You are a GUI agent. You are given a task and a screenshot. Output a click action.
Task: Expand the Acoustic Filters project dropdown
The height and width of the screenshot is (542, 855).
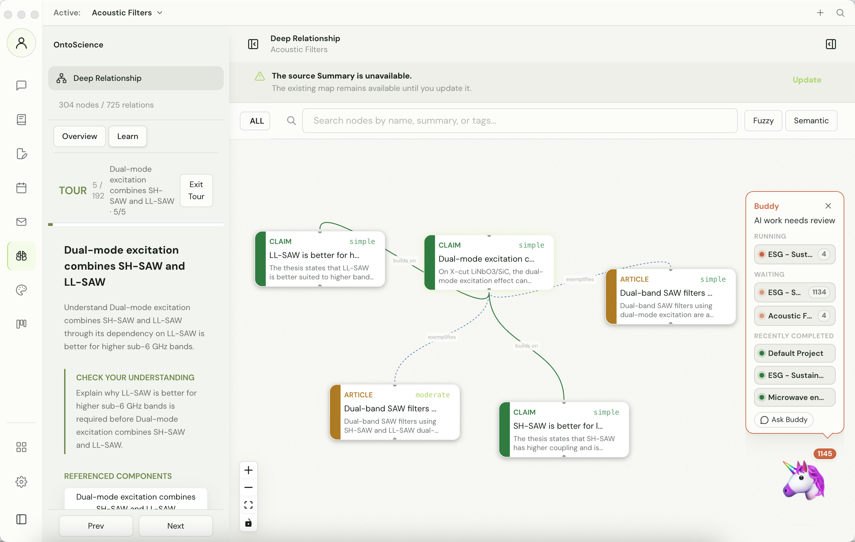(127, 13)
